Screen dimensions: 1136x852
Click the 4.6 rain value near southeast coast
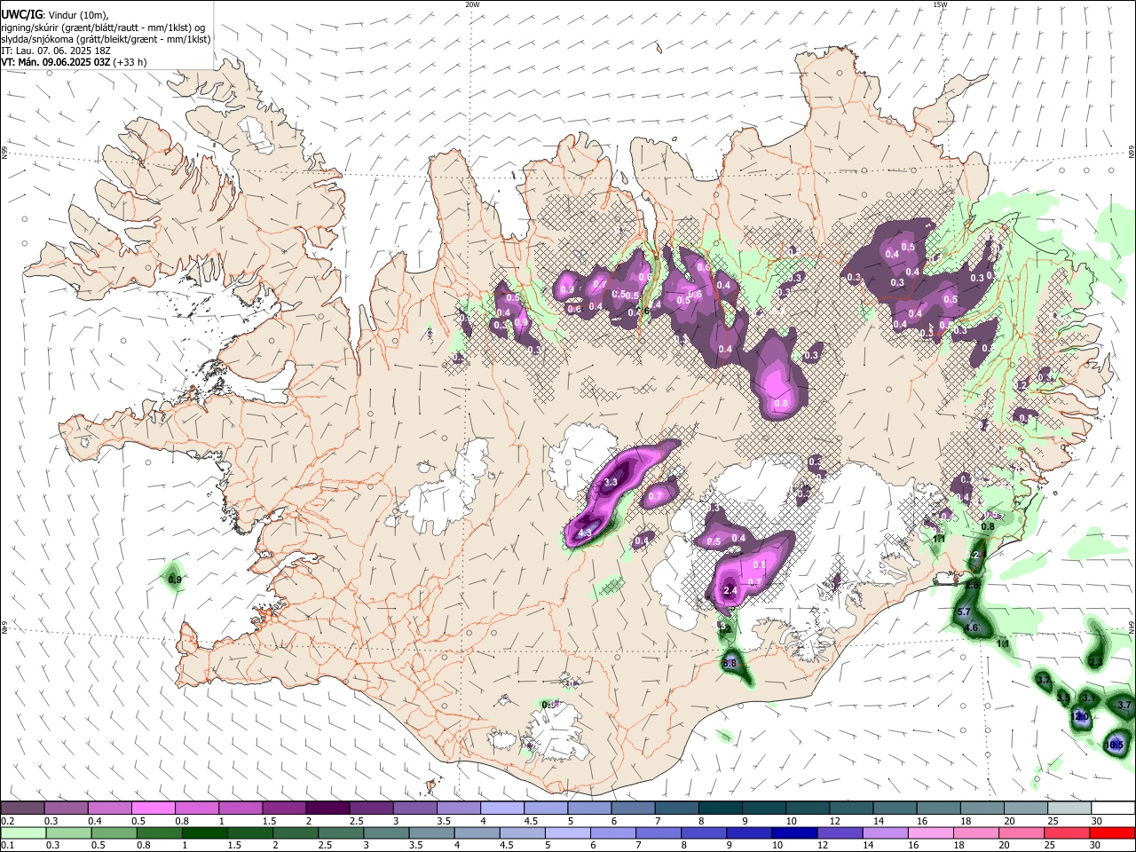coord(971,627)
